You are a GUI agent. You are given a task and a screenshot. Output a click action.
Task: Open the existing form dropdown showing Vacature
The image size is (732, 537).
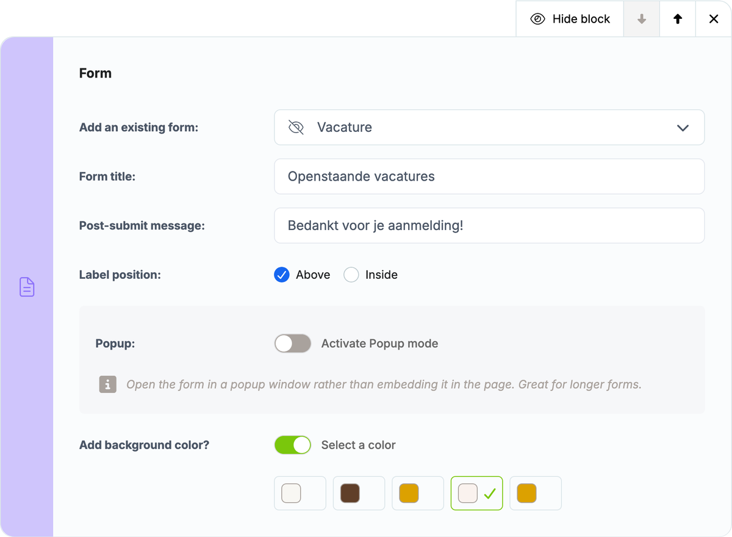pyautogui.click(x=489, y=128)
